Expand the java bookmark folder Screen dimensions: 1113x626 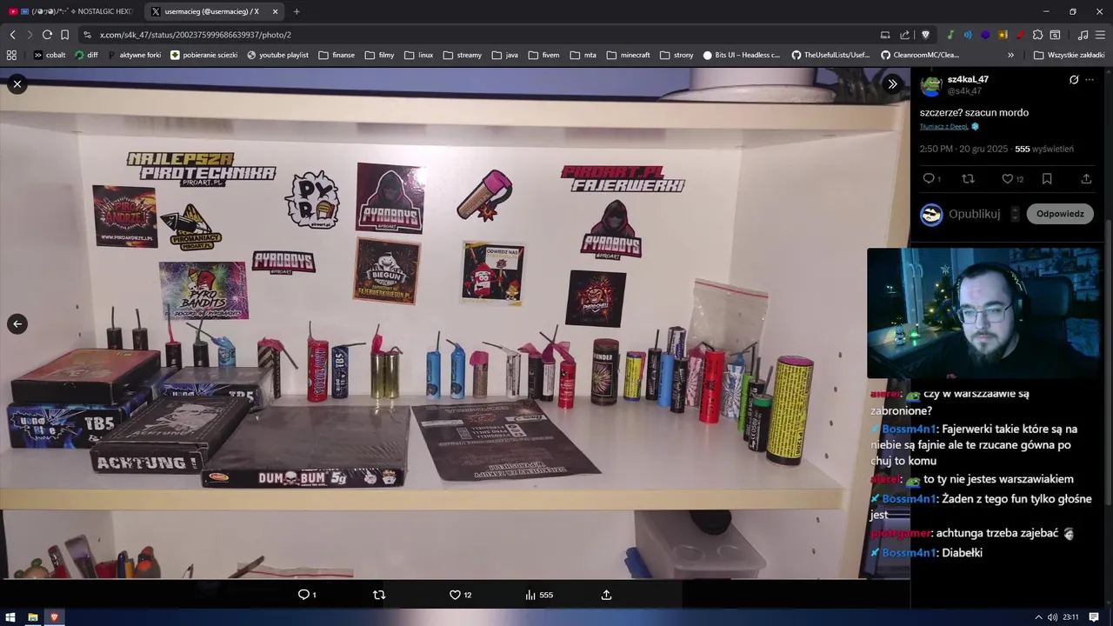(504, 55)
